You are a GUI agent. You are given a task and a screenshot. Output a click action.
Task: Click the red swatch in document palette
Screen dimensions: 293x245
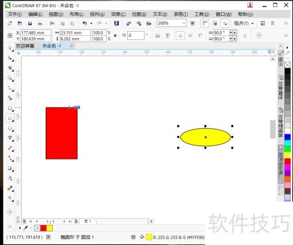click(x=43, y=228)
